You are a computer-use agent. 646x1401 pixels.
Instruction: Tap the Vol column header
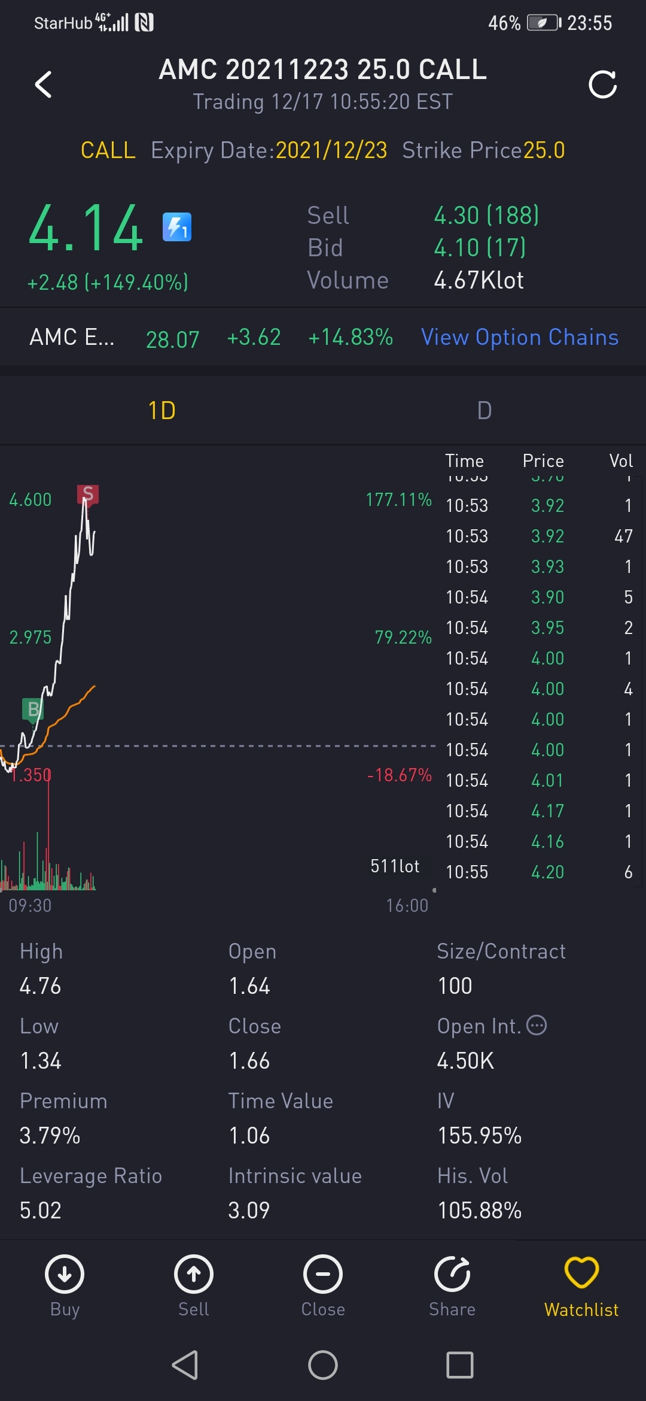[x=621, y=460]
